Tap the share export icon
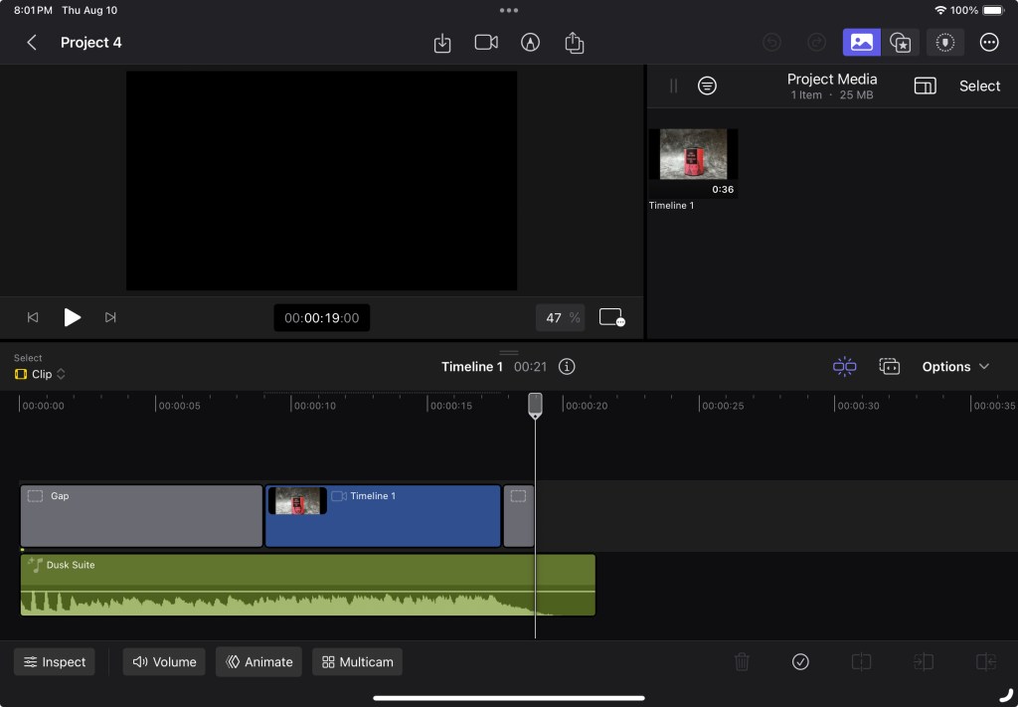 574,43
